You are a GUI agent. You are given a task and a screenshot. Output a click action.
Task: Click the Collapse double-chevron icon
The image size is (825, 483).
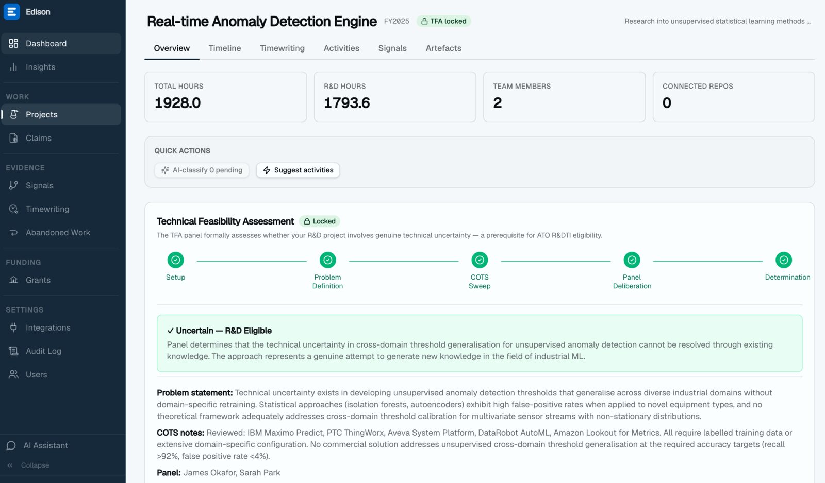tap(10, 465)
